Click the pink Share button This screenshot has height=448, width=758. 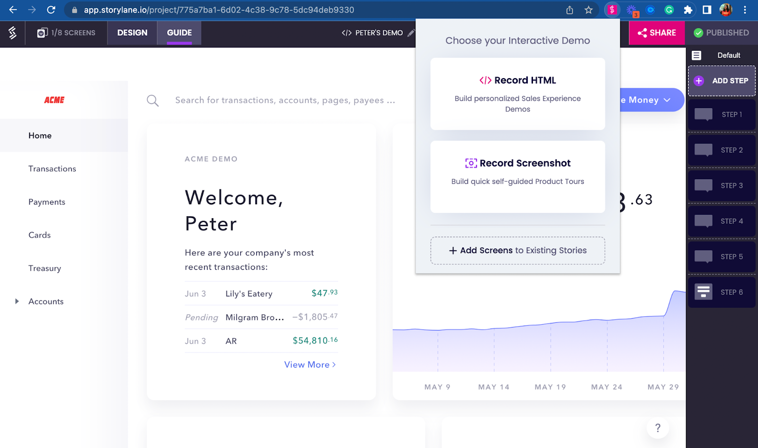(657, 33)
